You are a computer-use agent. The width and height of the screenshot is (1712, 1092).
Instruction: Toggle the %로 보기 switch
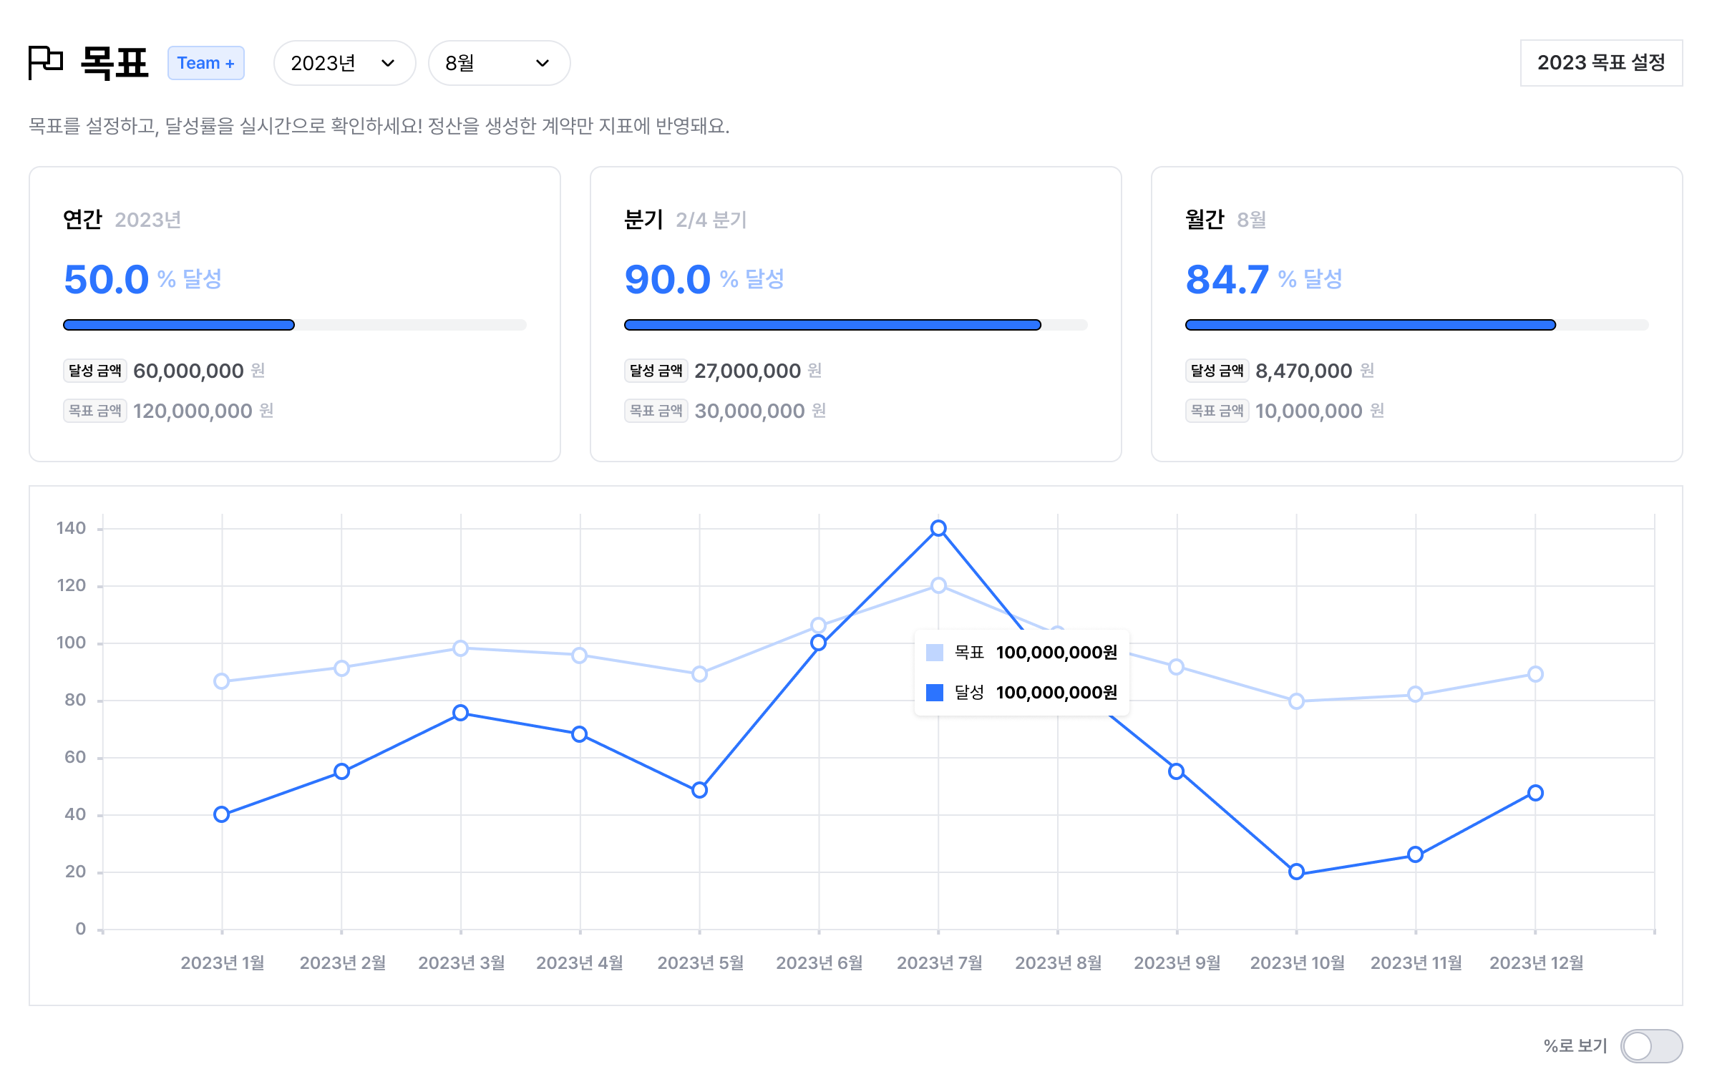[x=1651, y=1046]
